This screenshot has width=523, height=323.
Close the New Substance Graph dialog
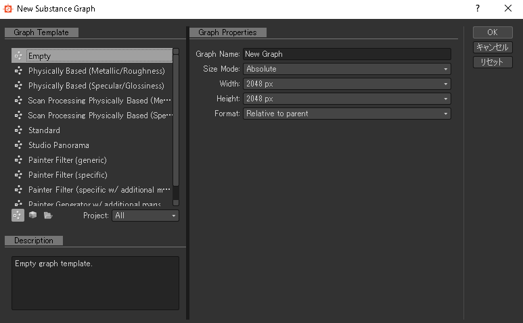(508, 8)
